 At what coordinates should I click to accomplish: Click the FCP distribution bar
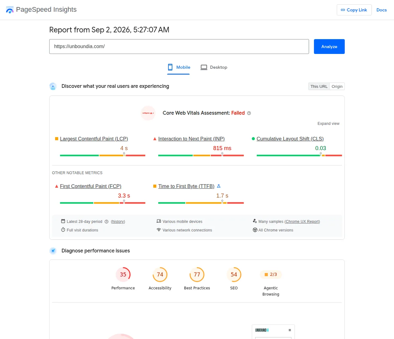coord(102,203)
